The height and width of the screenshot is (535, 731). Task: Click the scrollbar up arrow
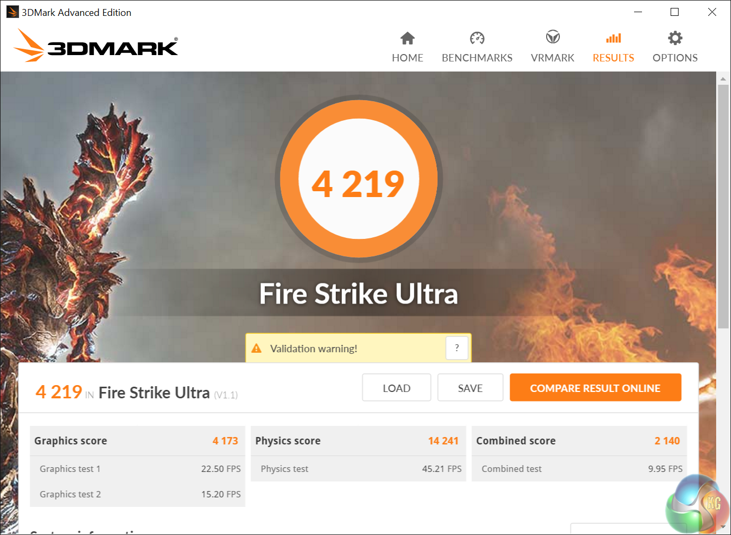click(723, 78)
